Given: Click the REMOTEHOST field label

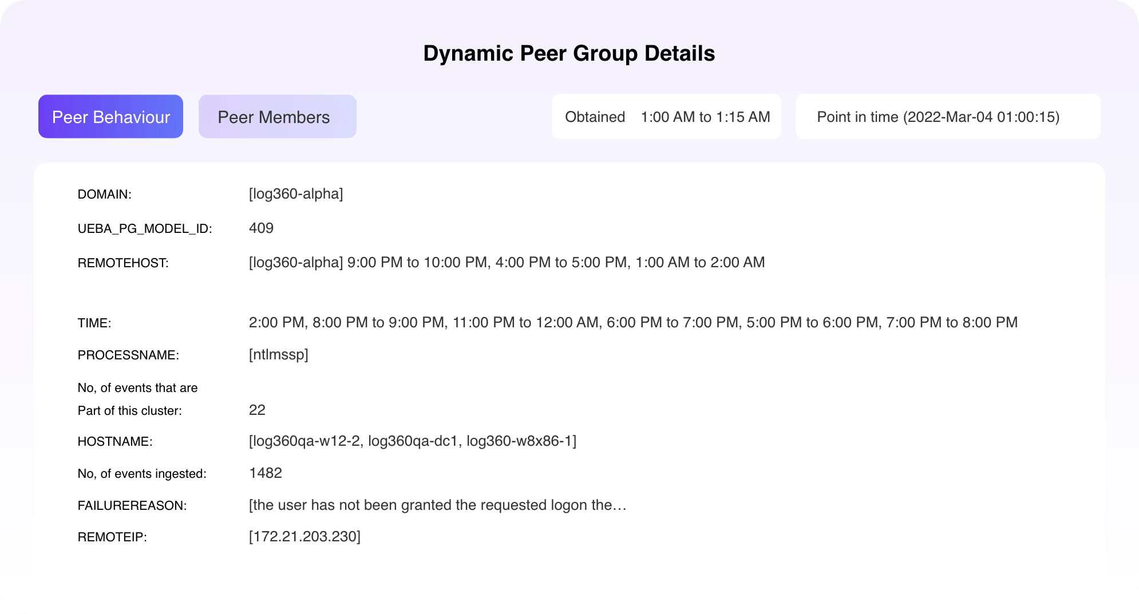Looking at the screenshot, I should pyautogui.click(x=123, y=262).
